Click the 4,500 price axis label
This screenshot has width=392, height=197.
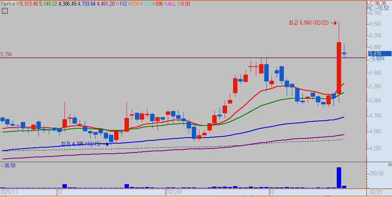[375, 131]
